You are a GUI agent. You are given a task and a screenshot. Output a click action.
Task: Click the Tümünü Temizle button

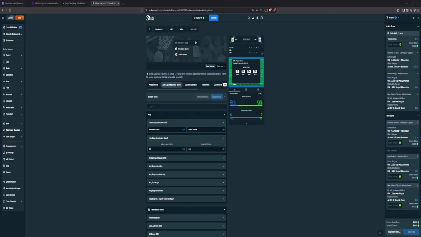[x=203, y=97]
